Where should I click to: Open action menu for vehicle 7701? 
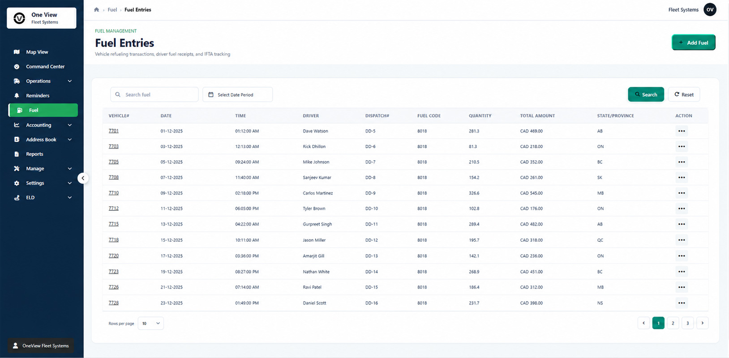[682, 131]
